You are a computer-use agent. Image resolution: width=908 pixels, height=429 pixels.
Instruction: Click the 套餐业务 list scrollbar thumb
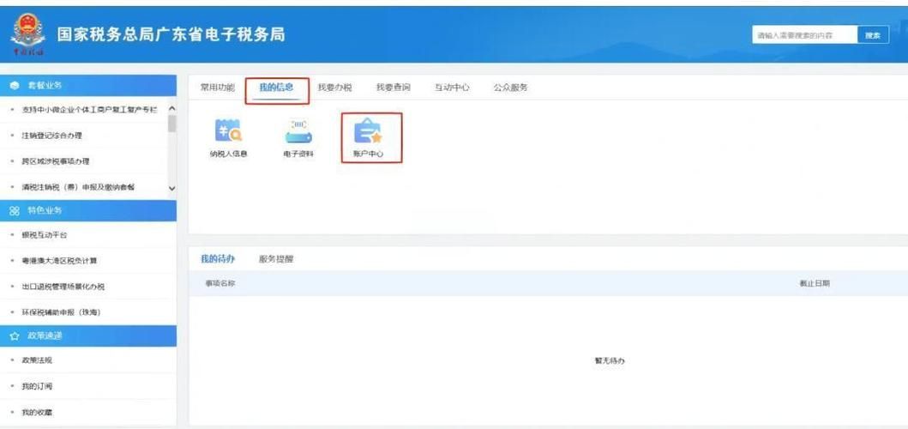click(x=172, y=124)
